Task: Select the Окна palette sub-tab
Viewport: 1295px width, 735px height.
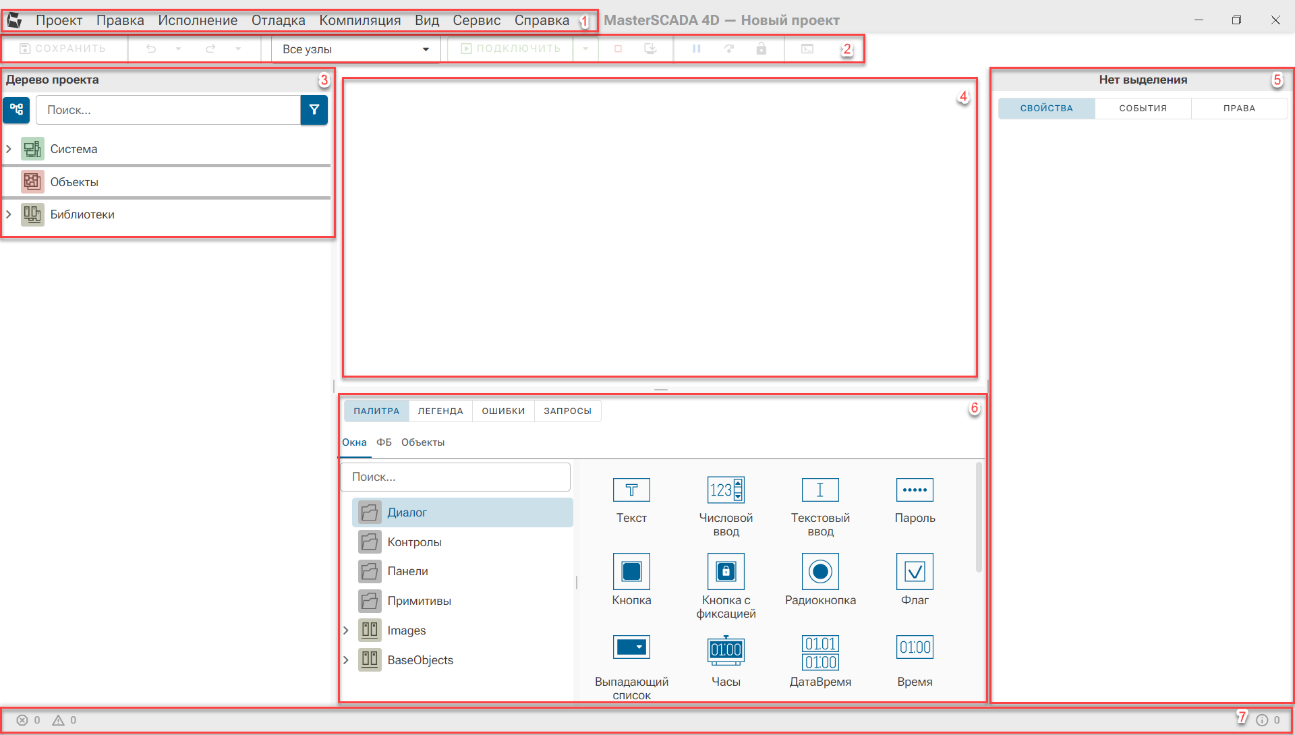Action: [x=354, y=442]
